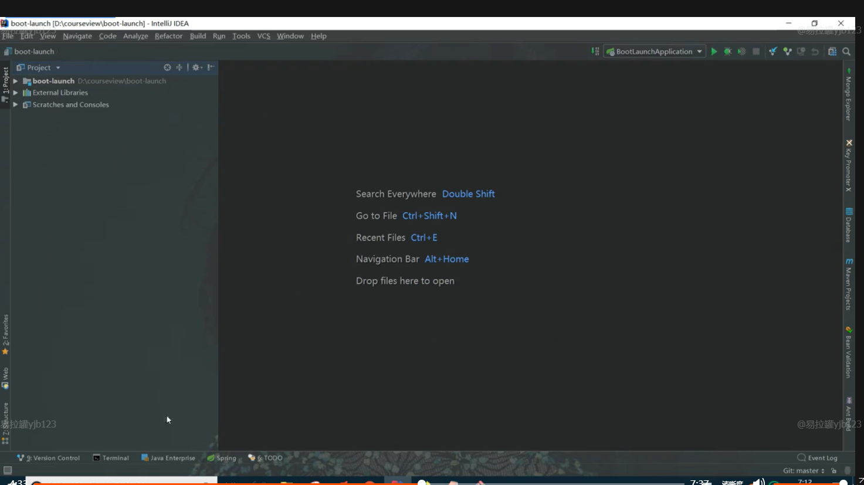
Task: Open the TODO tool window
Action: click(x=265, y=458)
